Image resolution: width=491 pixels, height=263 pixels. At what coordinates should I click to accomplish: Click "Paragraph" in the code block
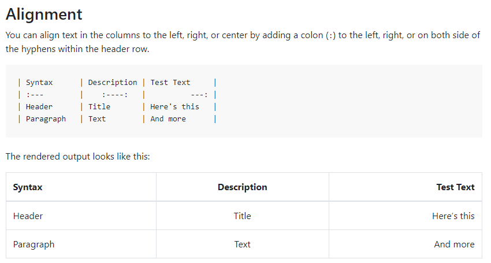click(x=46, y=119)
